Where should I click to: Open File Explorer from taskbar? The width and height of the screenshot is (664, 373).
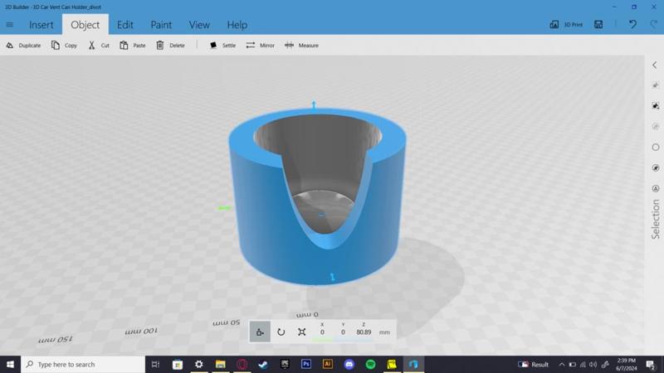[x=220, y=364]
